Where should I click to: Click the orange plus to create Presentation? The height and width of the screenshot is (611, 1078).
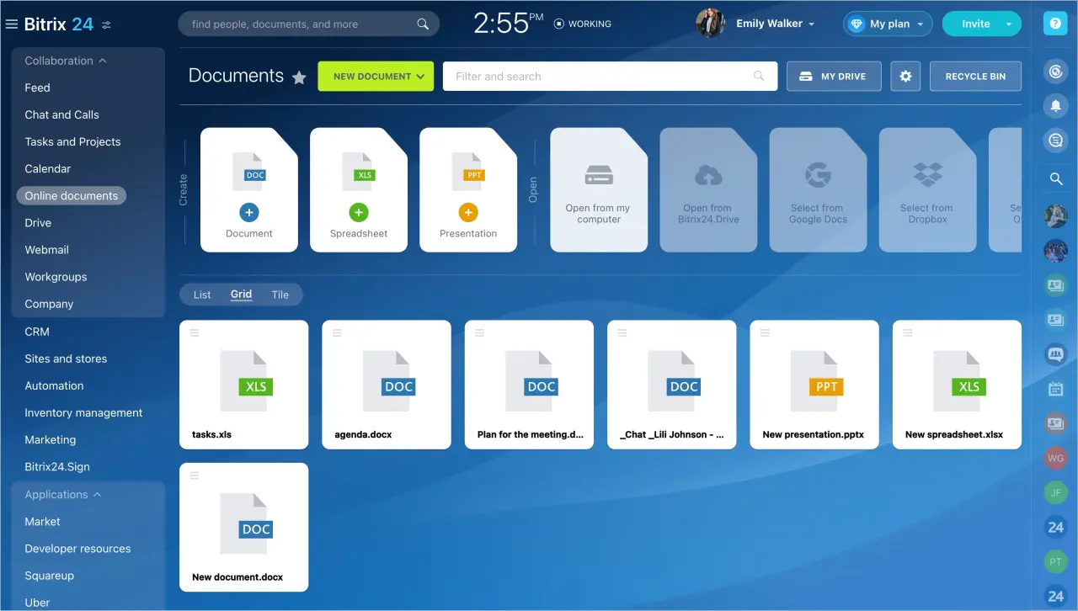[468, 212]
